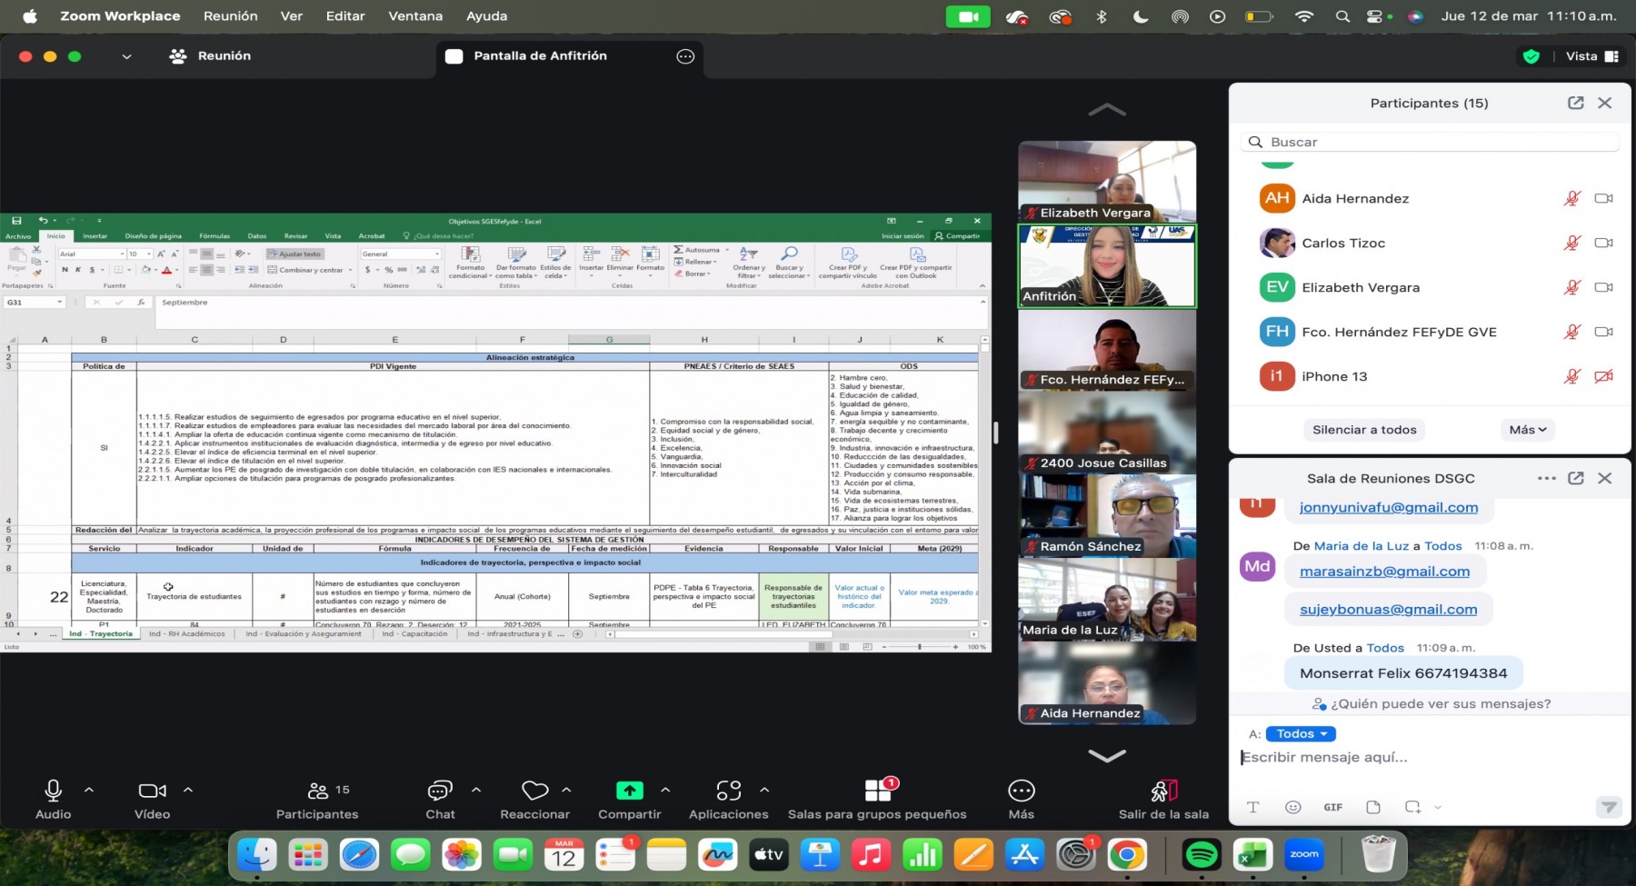Open Aplicaciones from the Zoom toolbar
Viewport: 1636px width, 886px height.
[728, 791]
